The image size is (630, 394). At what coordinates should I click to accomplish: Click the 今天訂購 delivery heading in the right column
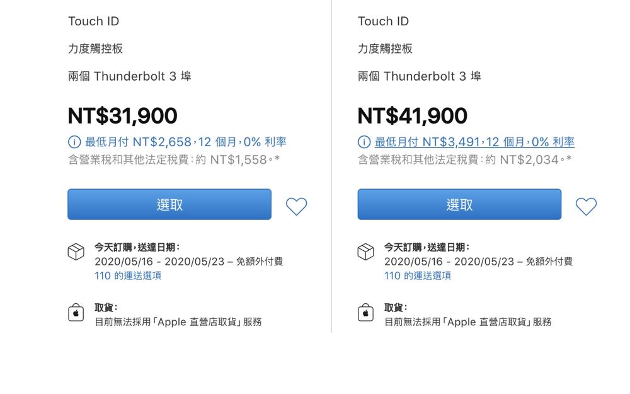[x=427, y=247]
